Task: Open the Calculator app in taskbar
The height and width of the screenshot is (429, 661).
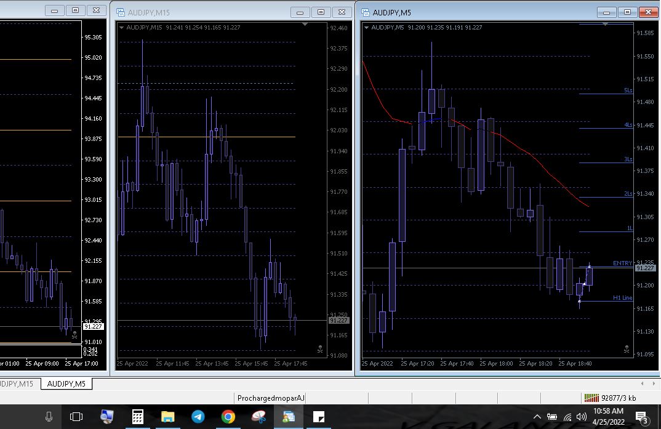Action: pos(138,417)
